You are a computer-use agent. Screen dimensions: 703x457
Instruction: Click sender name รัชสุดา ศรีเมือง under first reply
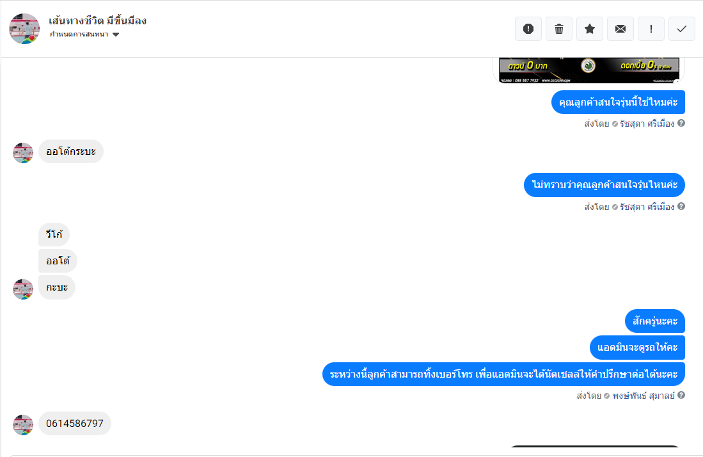pyautogui.click(x=647, y=124)
